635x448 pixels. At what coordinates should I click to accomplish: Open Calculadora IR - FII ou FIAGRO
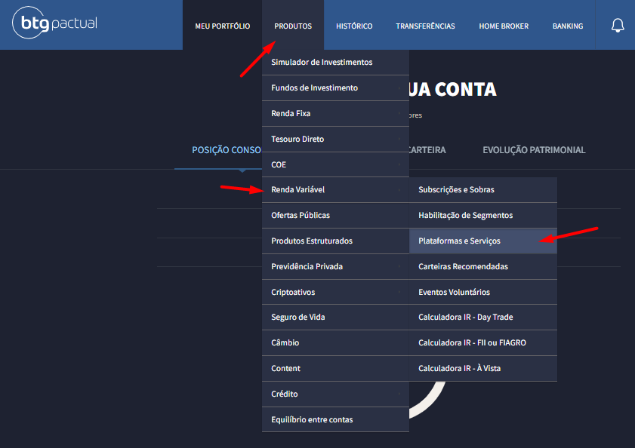(x=483, y=342)
